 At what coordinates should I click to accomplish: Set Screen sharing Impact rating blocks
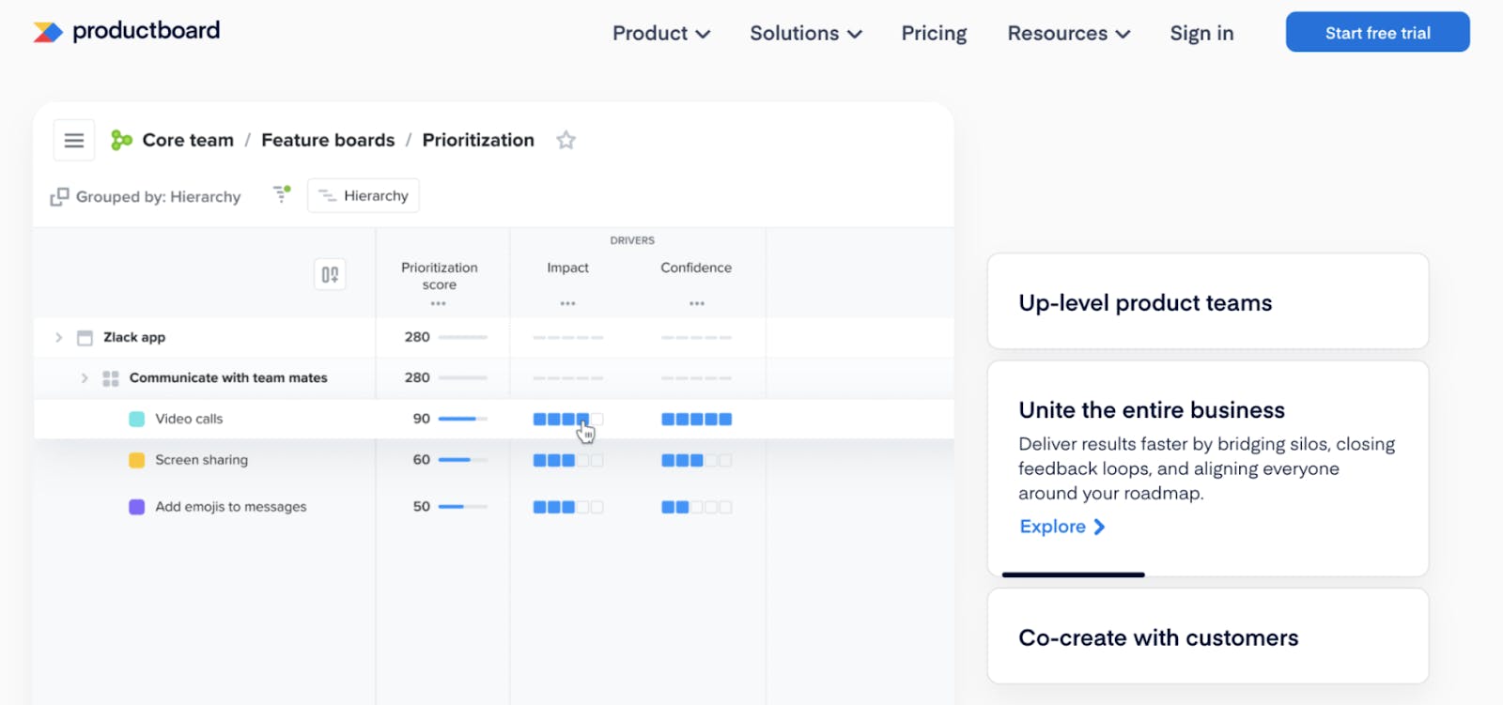coord(568,461)
